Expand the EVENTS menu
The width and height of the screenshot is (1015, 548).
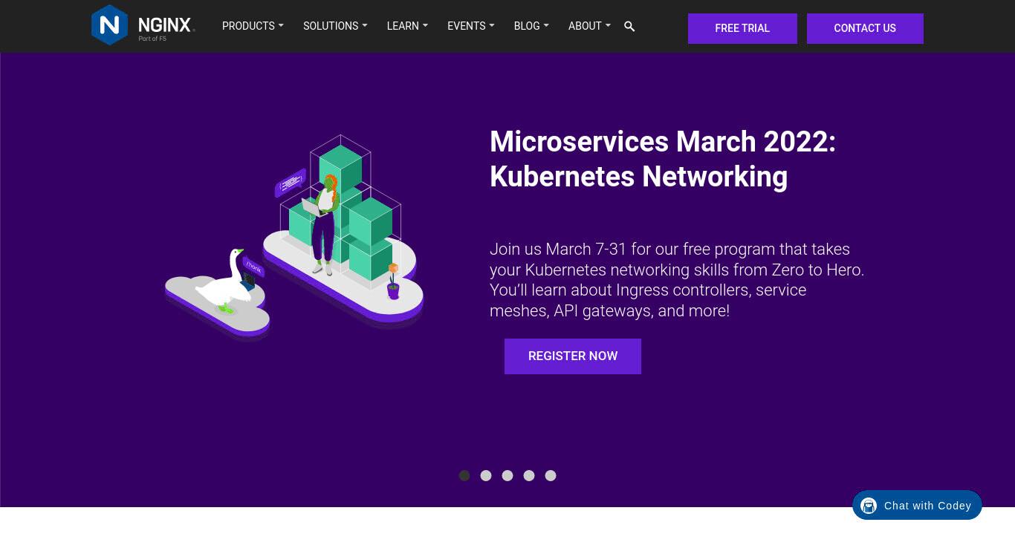coord(470,26)
